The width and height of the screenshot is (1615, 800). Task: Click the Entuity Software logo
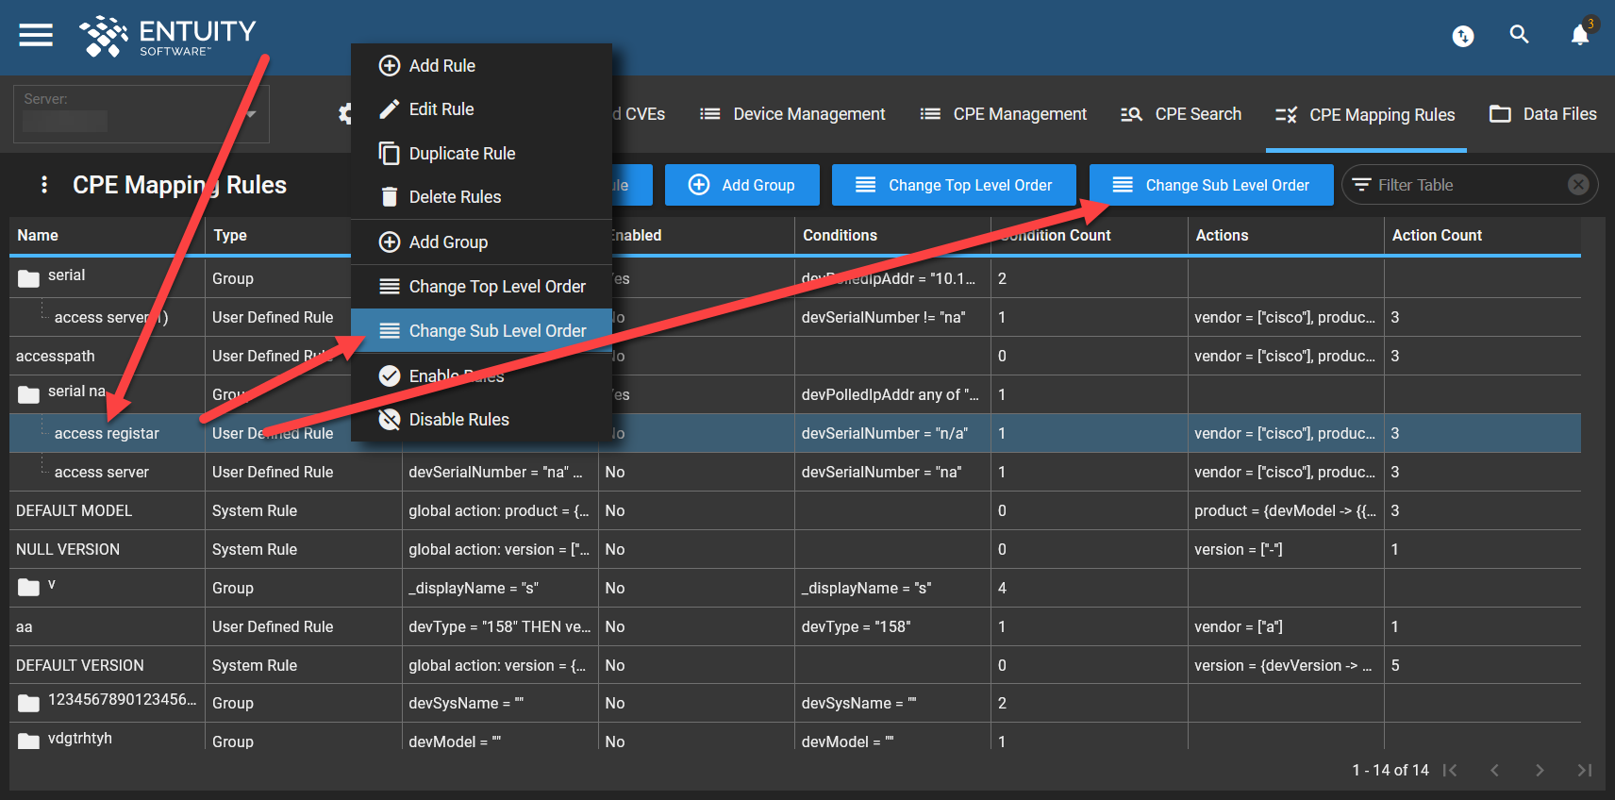(x=168, y=37)
